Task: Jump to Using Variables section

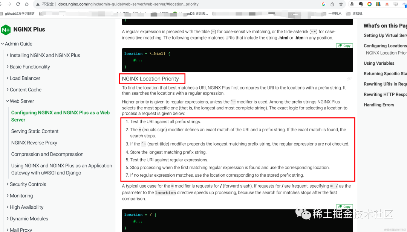Action: click(x=379, y=63)
